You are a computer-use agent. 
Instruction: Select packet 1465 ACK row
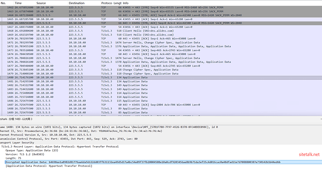tap(161, 19)
